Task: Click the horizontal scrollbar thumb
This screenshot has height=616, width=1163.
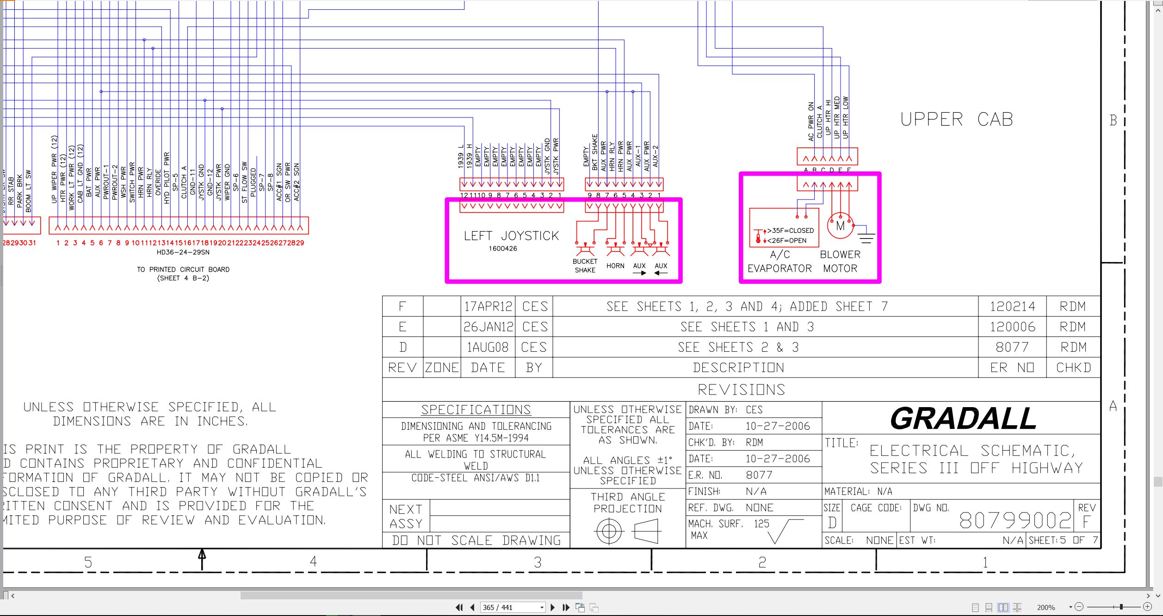Action: coord(411,596)
